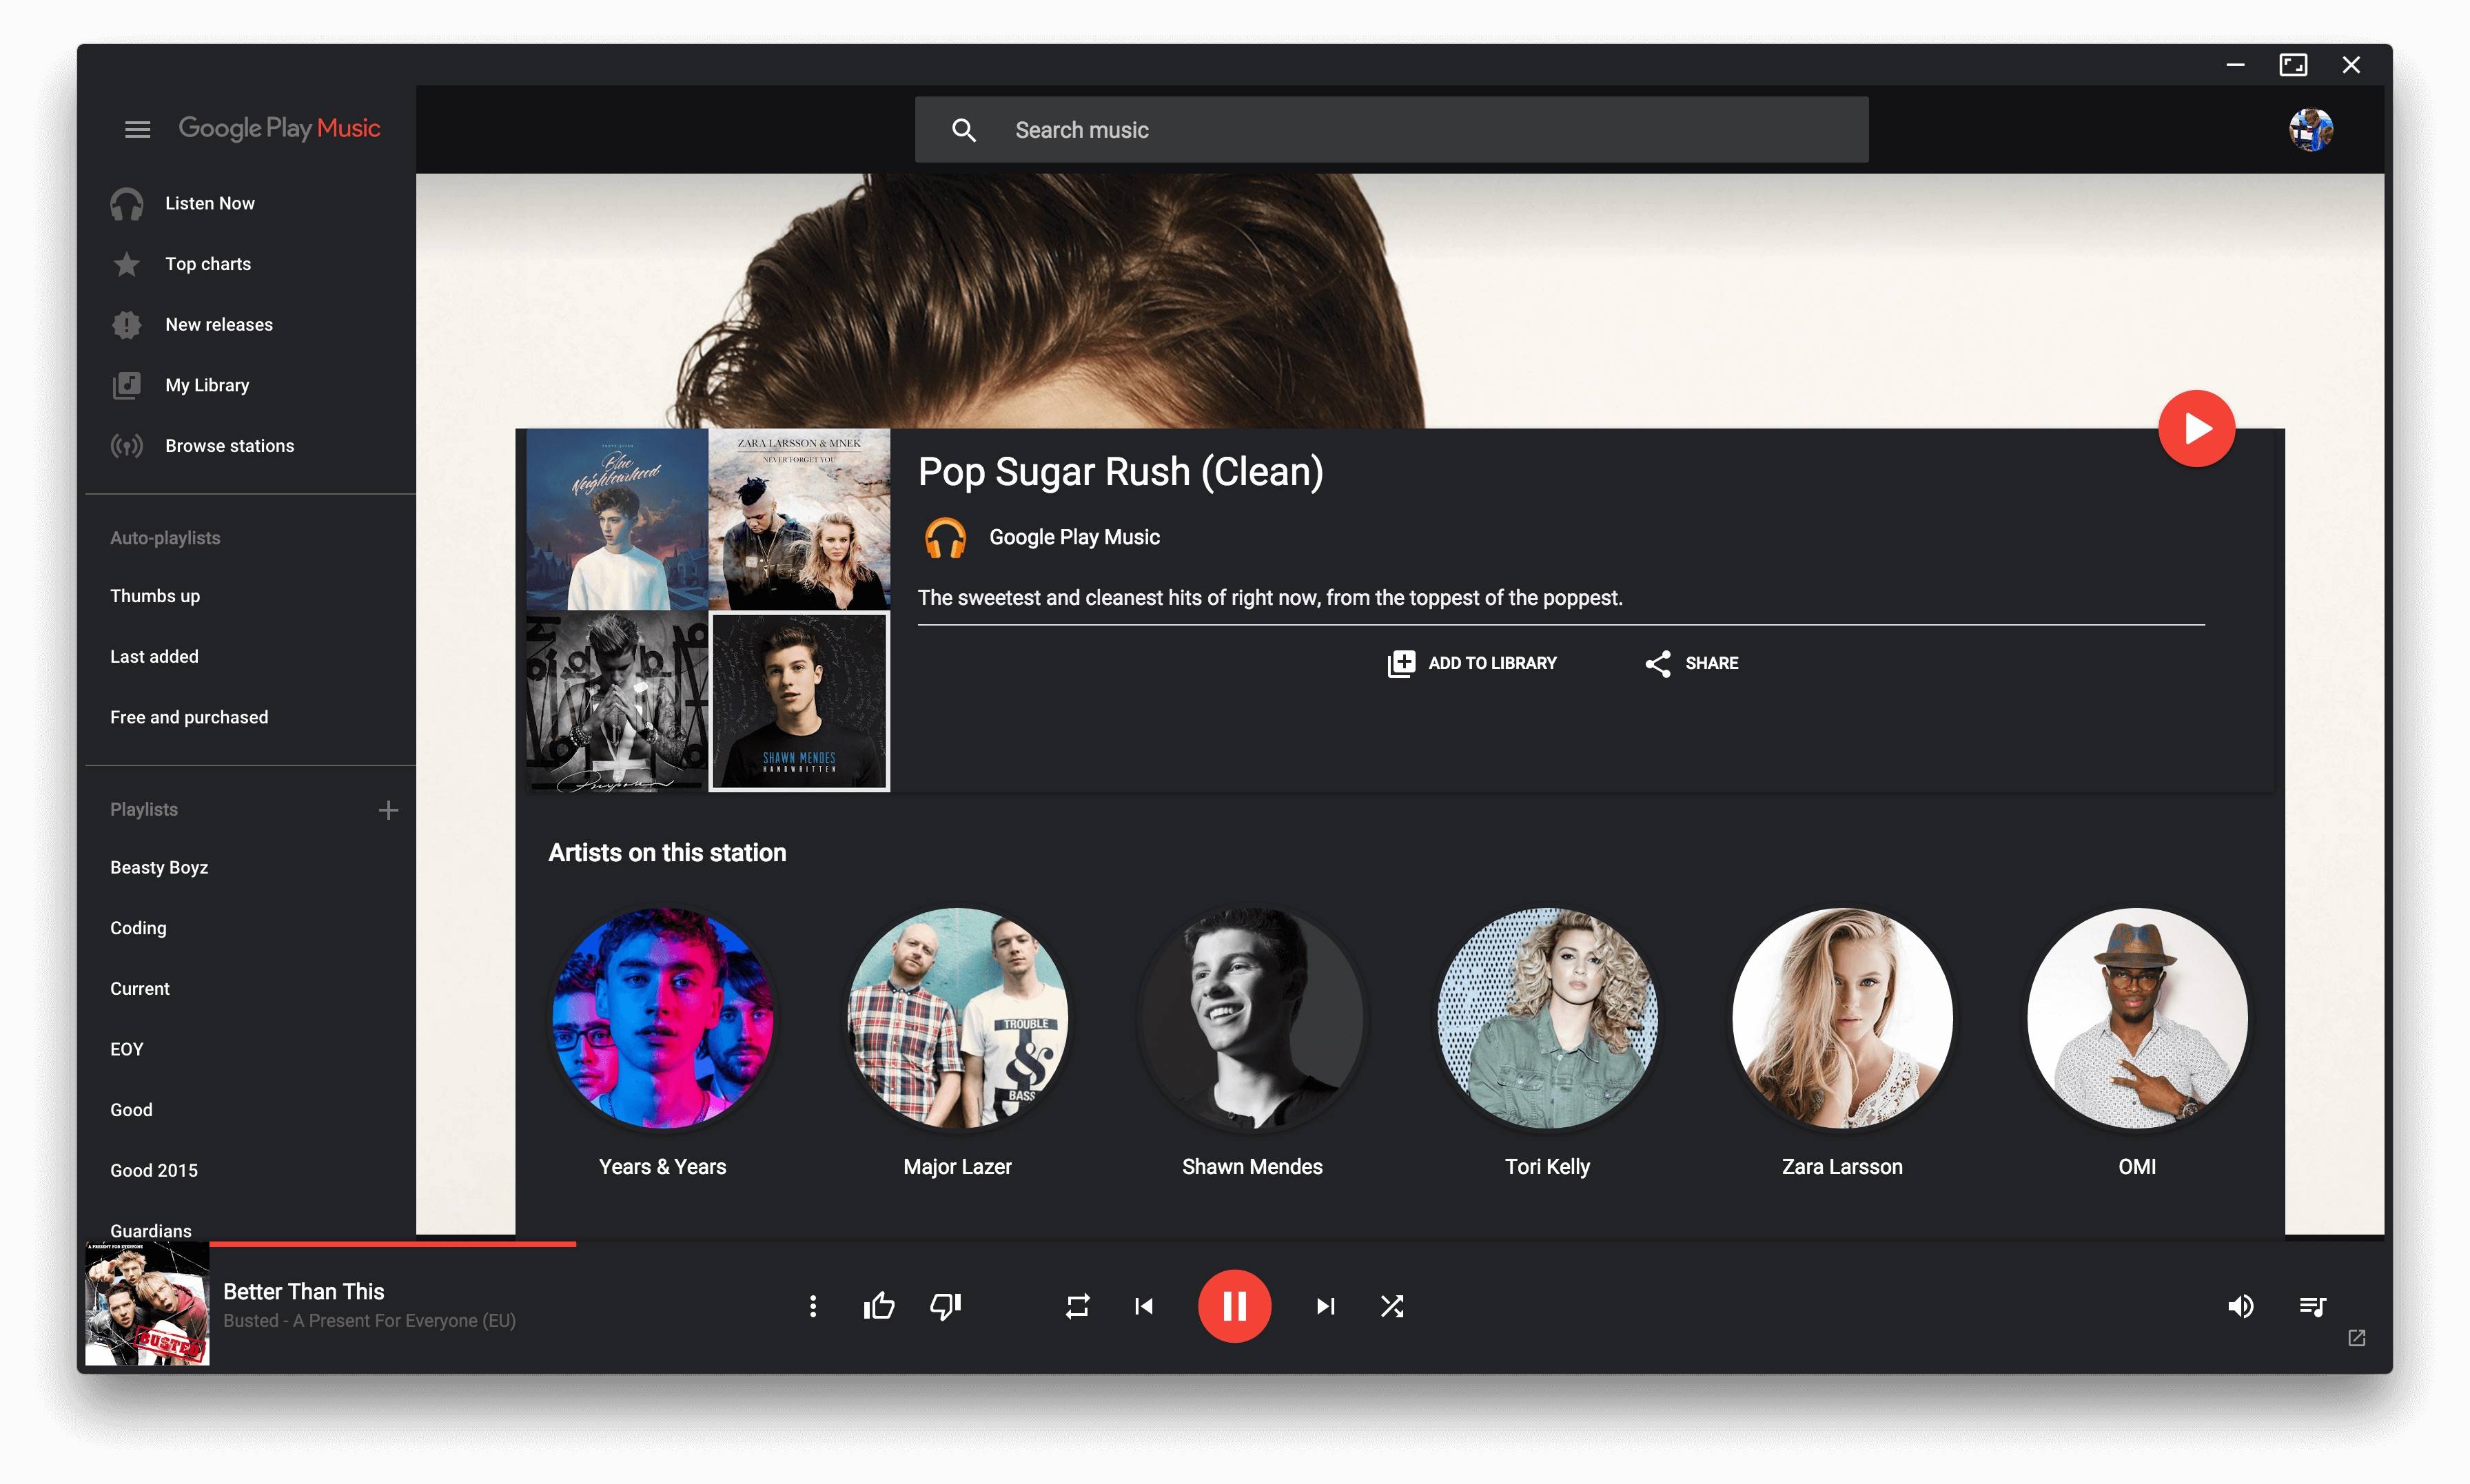Open New releases from sidebar
Image resolution: width=2470 pixels, height=1484 pixels.
click(217, 324)
